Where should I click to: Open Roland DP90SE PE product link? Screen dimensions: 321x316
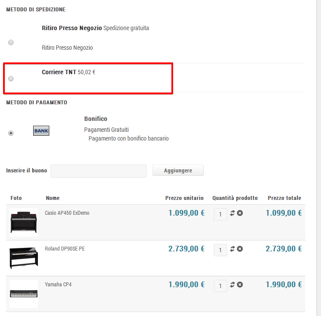(66, 249)
